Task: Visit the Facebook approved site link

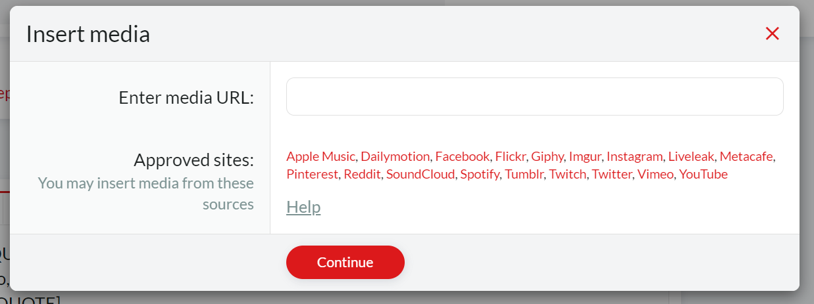Action: pos(462,156)
